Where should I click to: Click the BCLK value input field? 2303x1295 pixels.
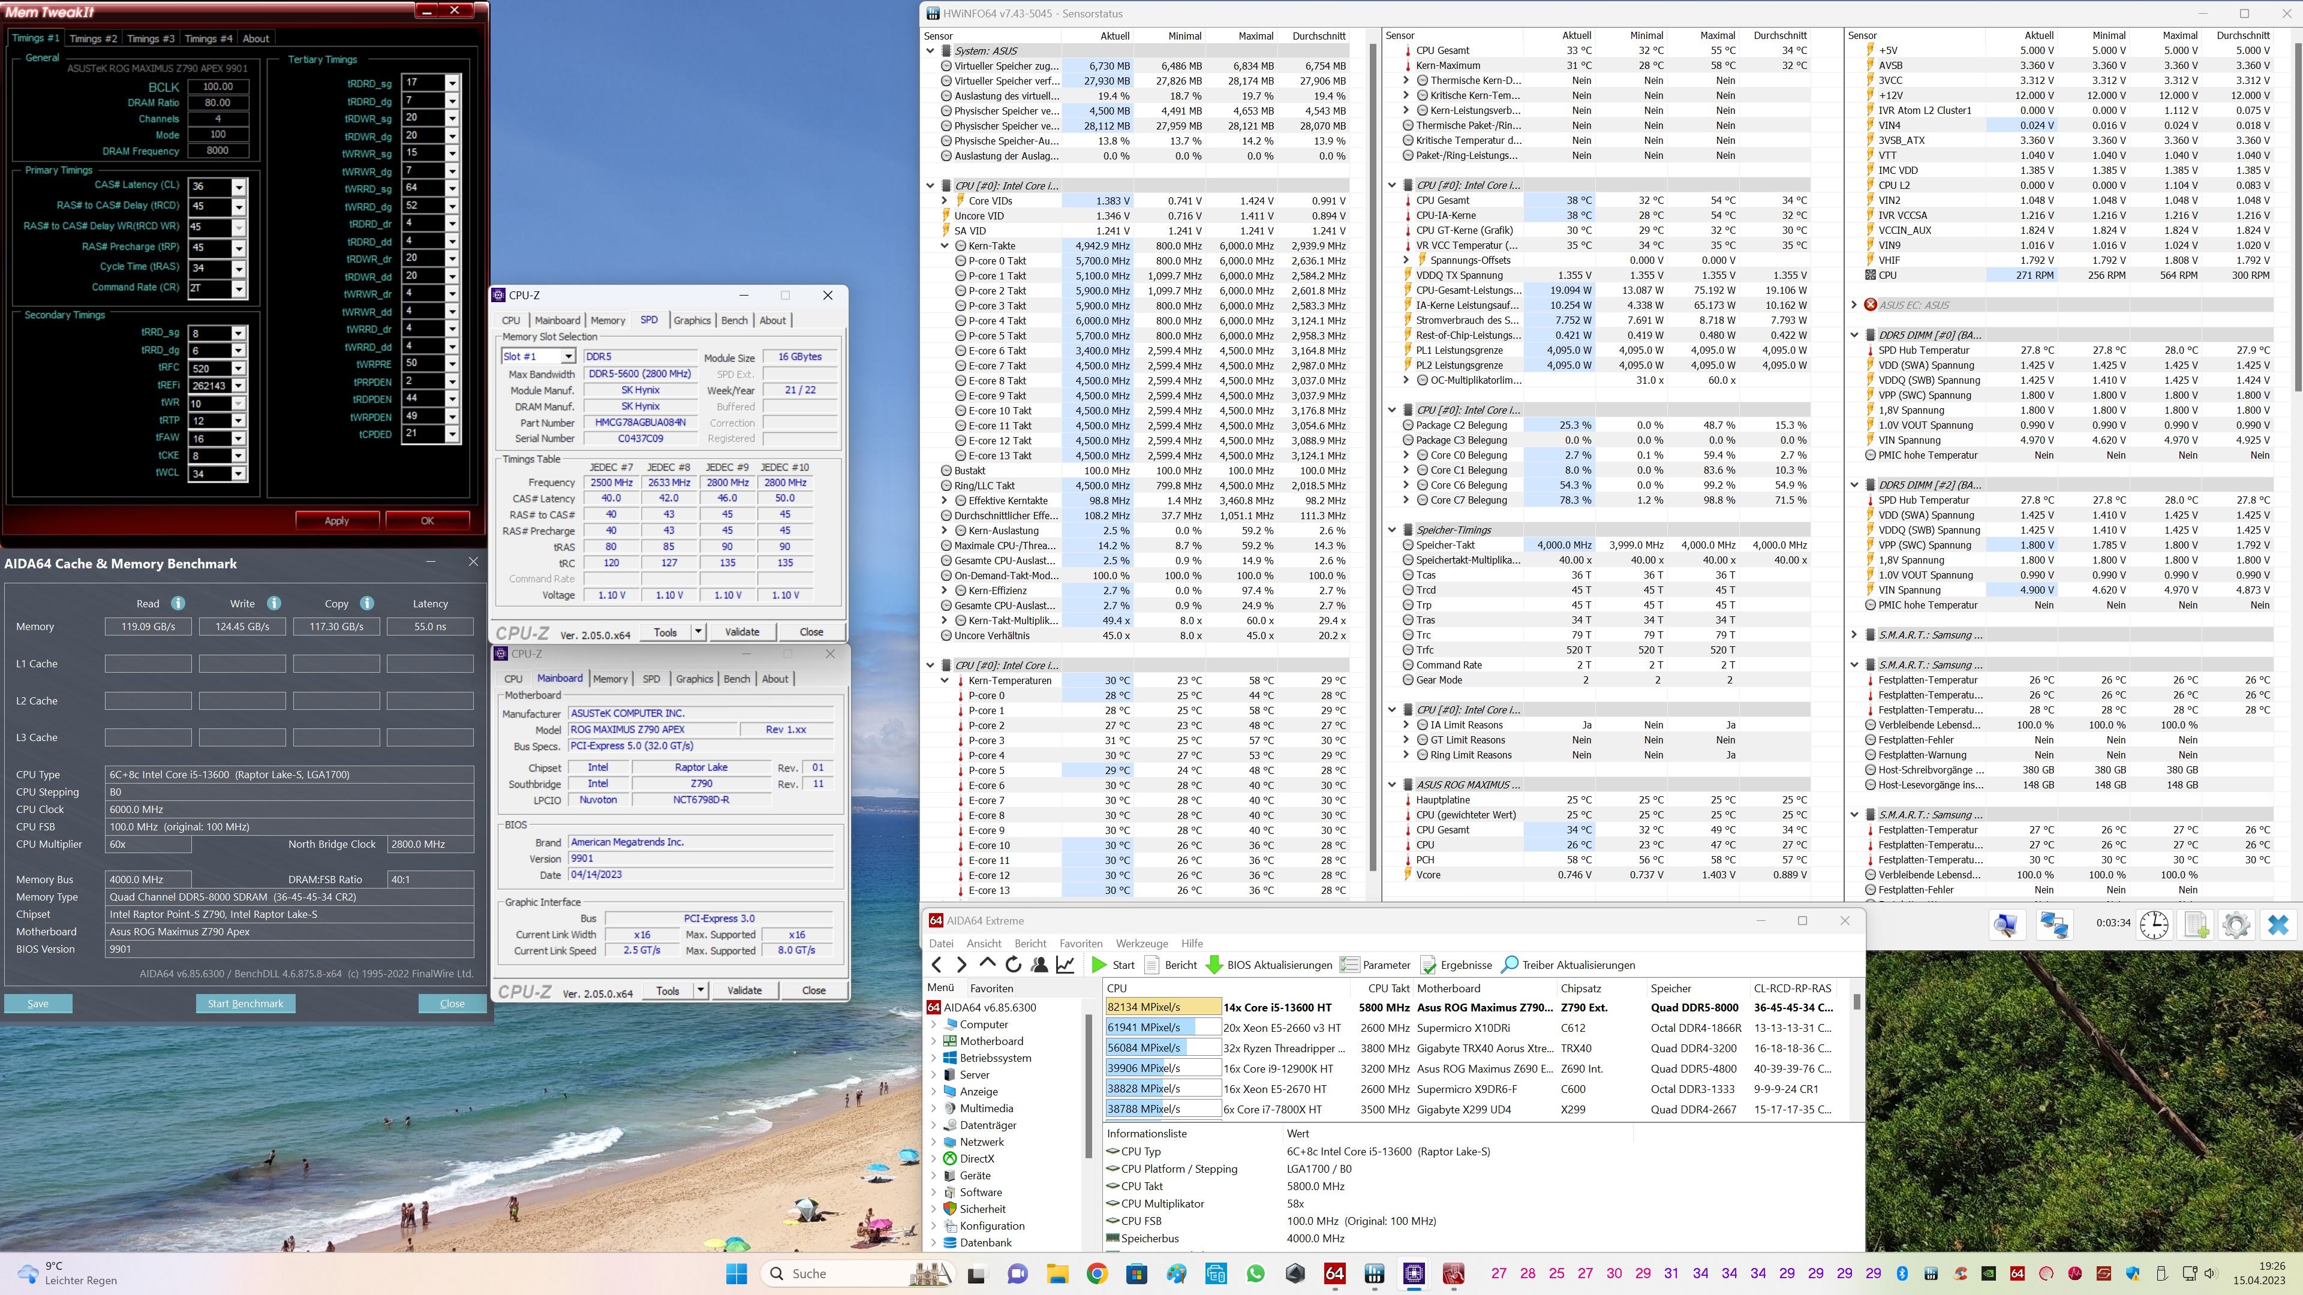(218, 87)
